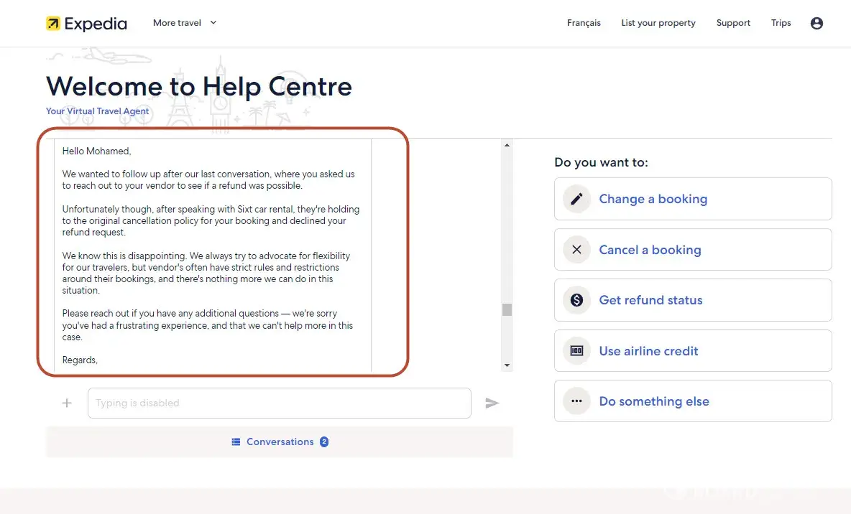Go to Trips in the header

click(x=781, y=23)
